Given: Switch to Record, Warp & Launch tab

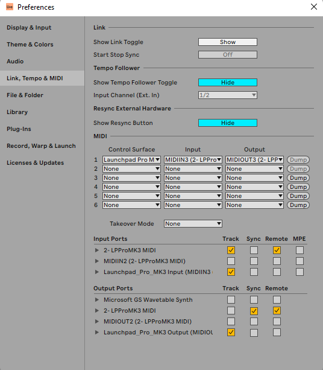Looking at the screenshot, I should click(41, 146).
